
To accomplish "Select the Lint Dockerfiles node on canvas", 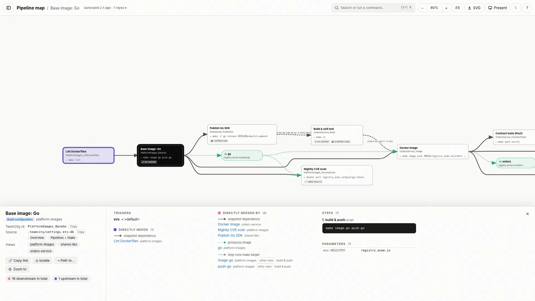I will pos(89,156).
